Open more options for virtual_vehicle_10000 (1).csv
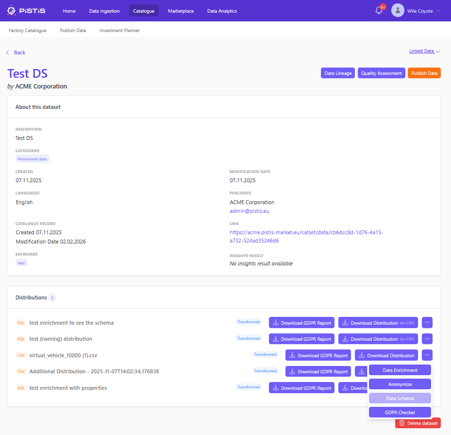This screenshot has width=451, height=435. [x=427, y=355]
